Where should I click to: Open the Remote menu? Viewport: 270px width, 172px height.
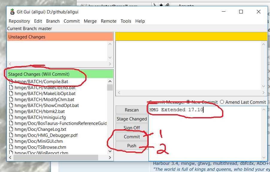tap(109, 21)
